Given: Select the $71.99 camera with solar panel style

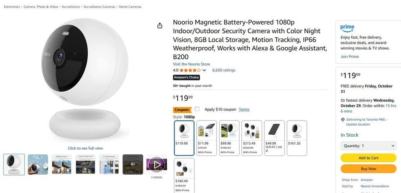Looking at the screenshot, I should (x=206, y=138).
